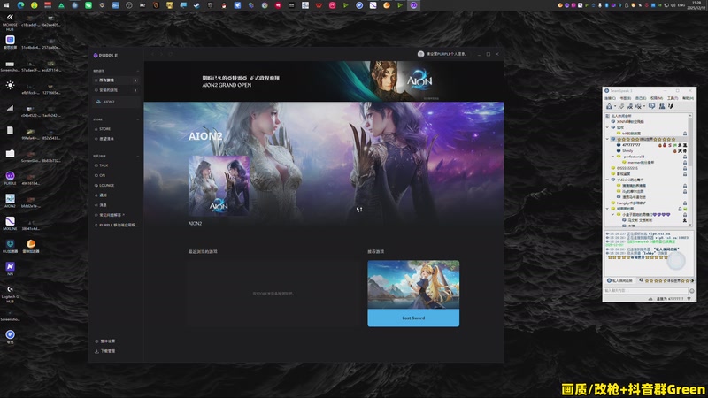The width and height of the screenshot is (708, 398).
Task: Open the 帮助 menu in TeamSpeak
Action: (688, 98)
